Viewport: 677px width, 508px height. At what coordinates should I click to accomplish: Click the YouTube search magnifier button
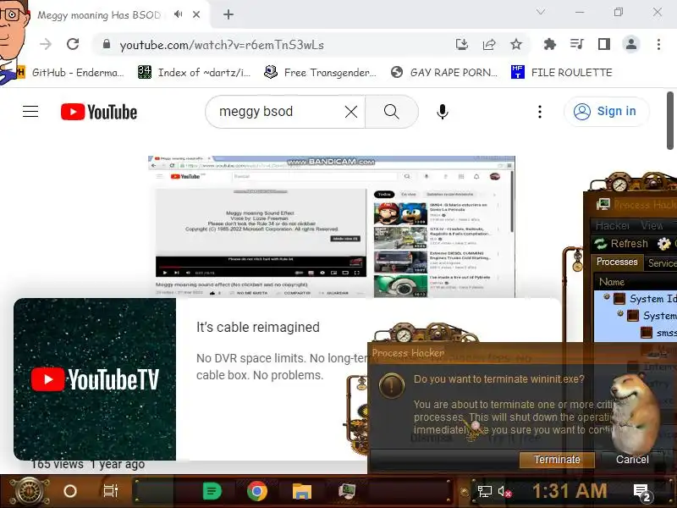[392, 112]
